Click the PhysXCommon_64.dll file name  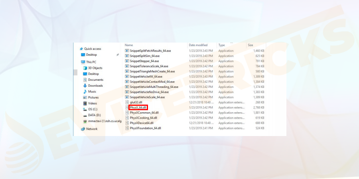click(144, 113)
